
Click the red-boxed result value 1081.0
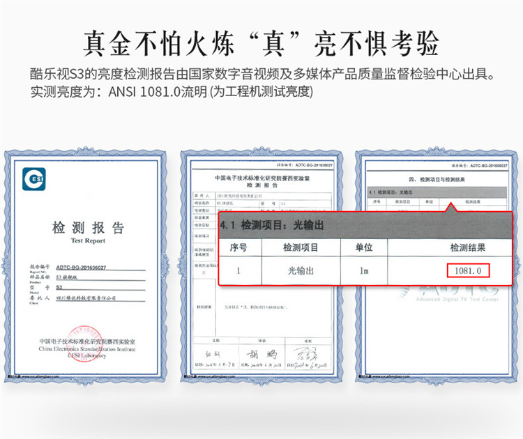[x=468, y=270]
